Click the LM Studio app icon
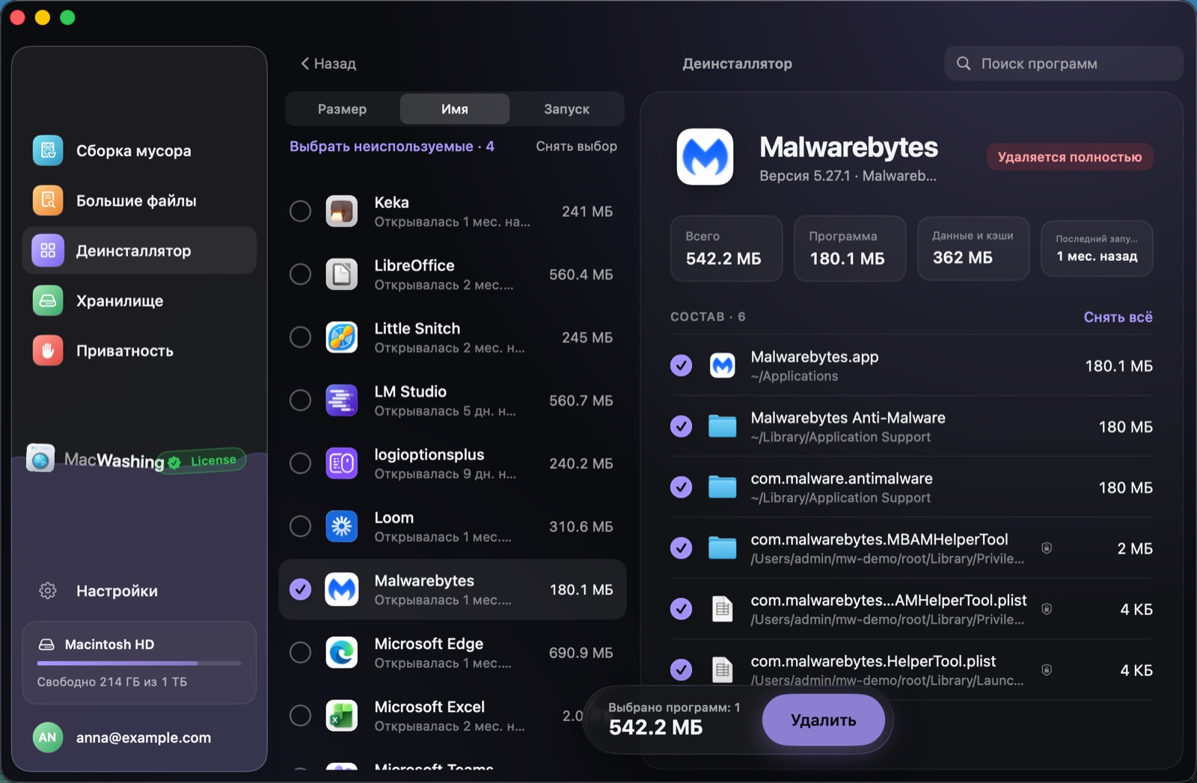 pyautogui.click(x=342, y=400)
